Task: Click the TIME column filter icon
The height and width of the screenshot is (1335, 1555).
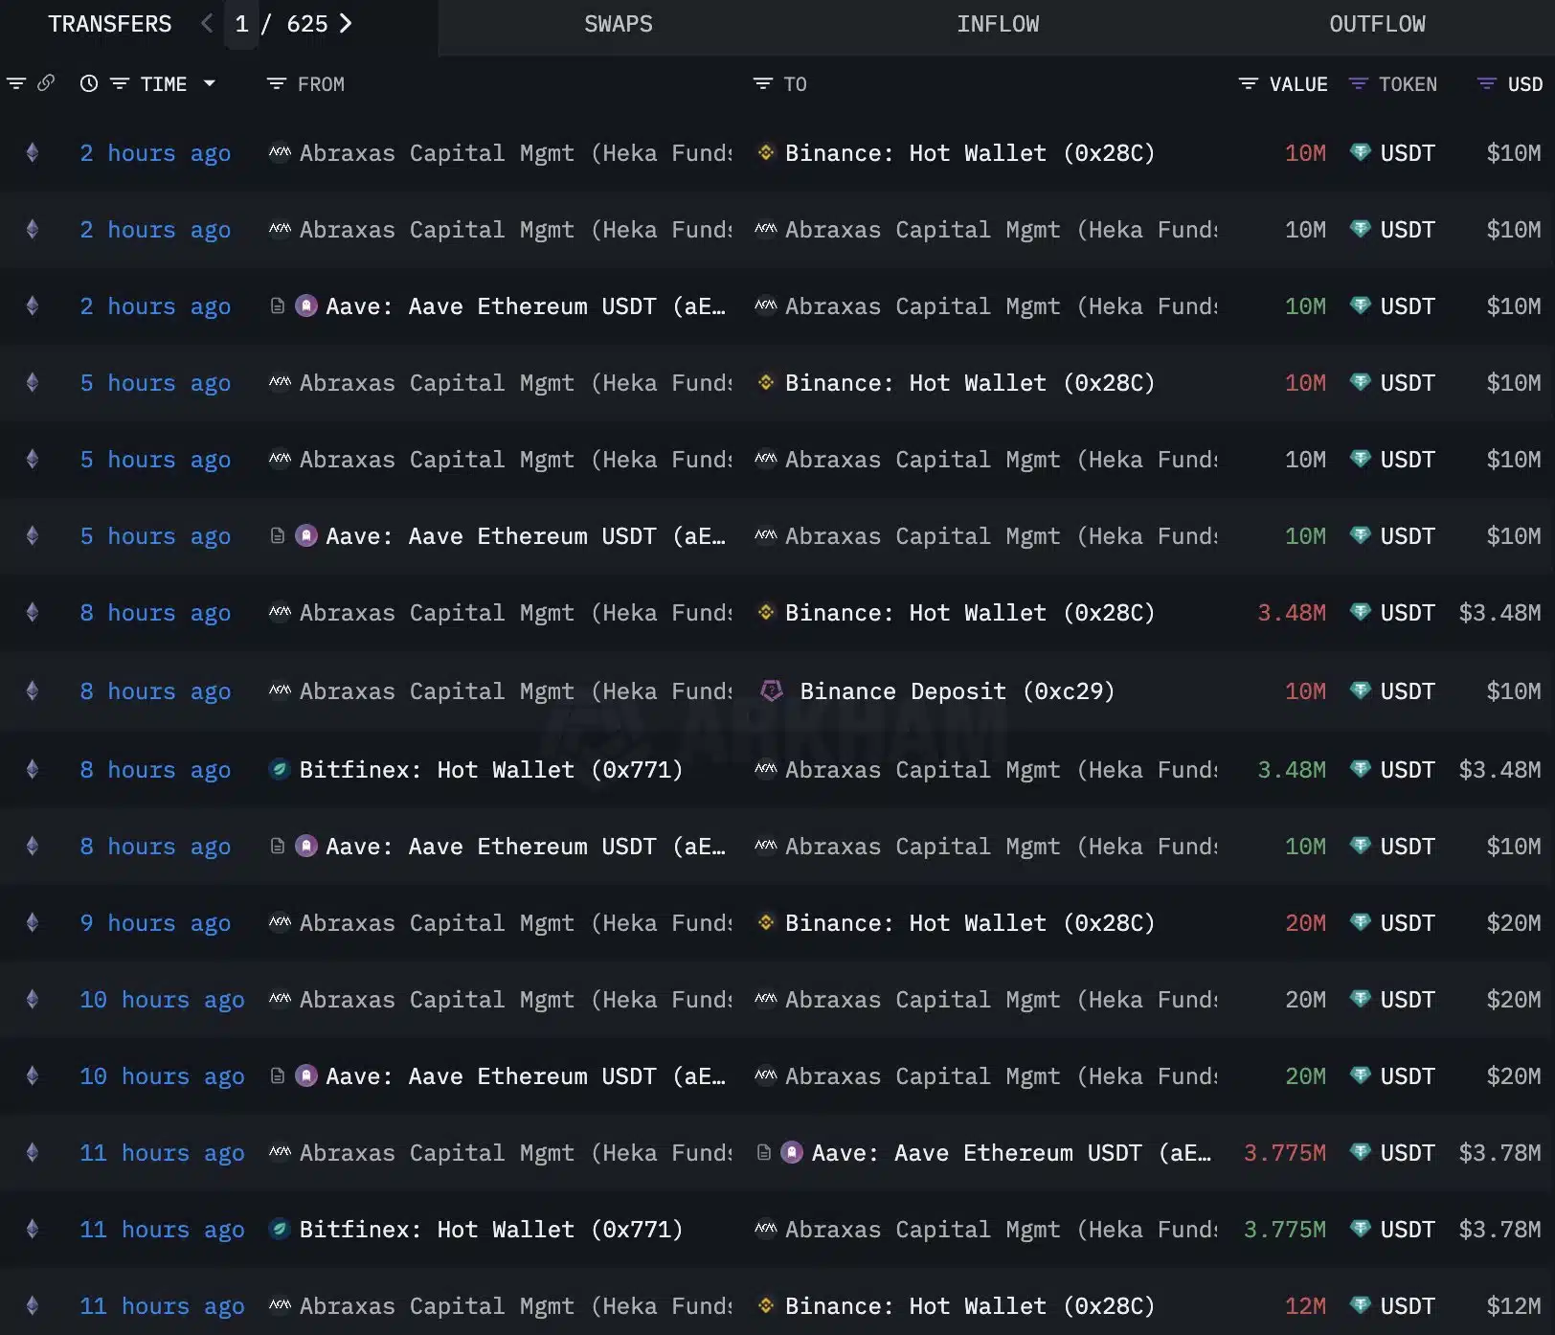Action: 120,84
